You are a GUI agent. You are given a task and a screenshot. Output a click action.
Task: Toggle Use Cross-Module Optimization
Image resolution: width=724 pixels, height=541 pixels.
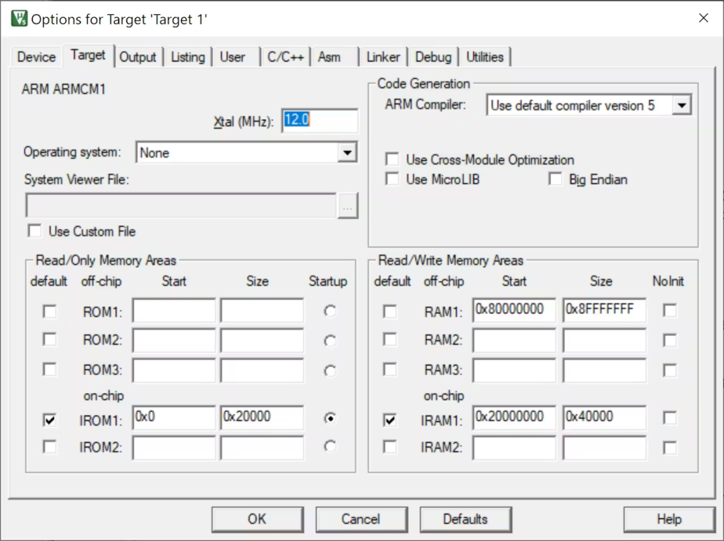click(x=392, y=159)
